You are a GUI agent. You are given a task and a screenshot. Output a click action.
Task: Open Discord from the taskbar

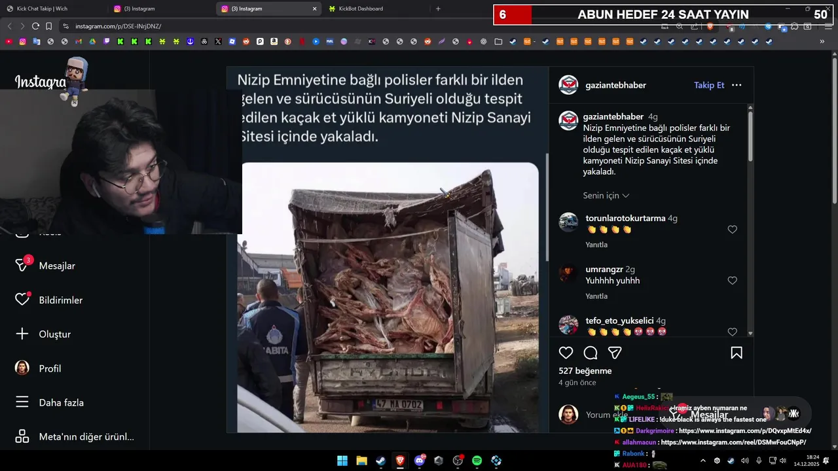point(420,461)
